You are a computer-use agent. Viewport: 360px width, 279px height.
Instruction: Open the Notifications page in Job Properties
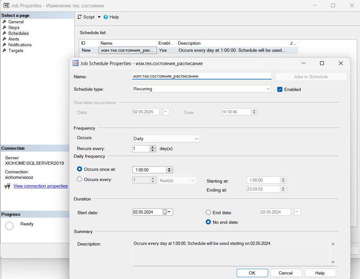[x=20, y=45]
